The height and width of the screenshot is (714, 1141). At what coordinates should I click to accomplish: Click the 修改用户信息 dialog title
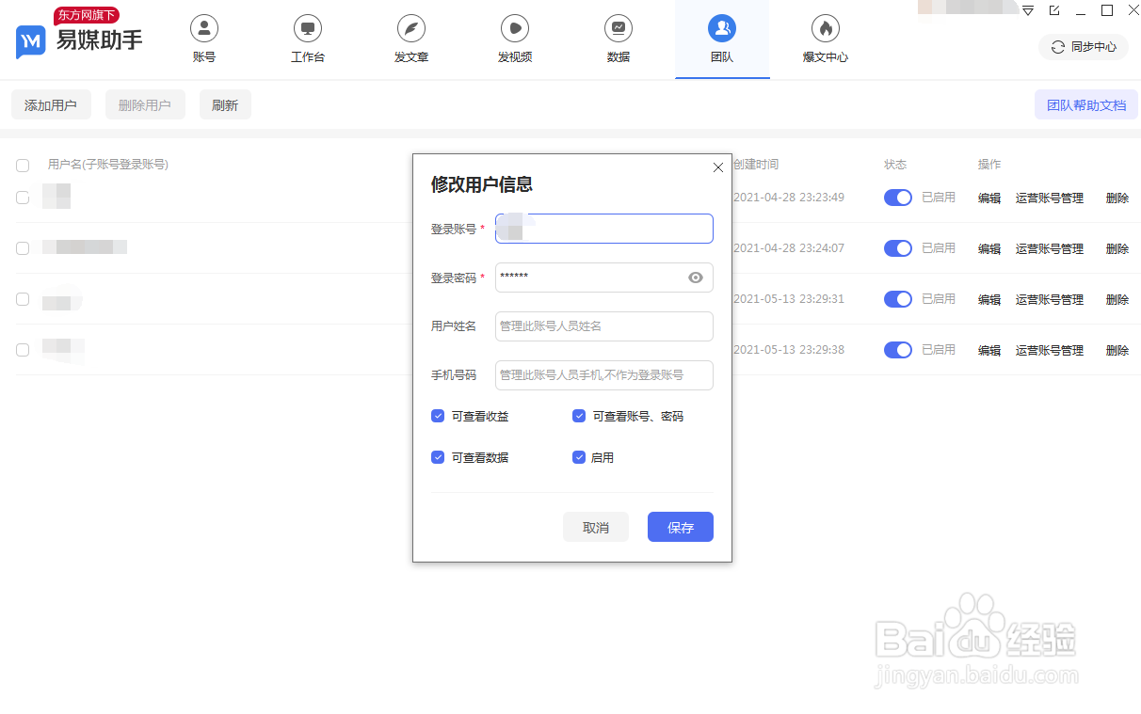[482, 184]
